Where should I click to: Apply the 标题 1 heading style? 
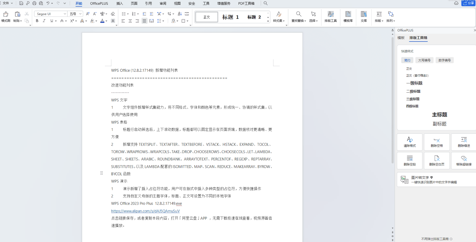tap(231, 17)
